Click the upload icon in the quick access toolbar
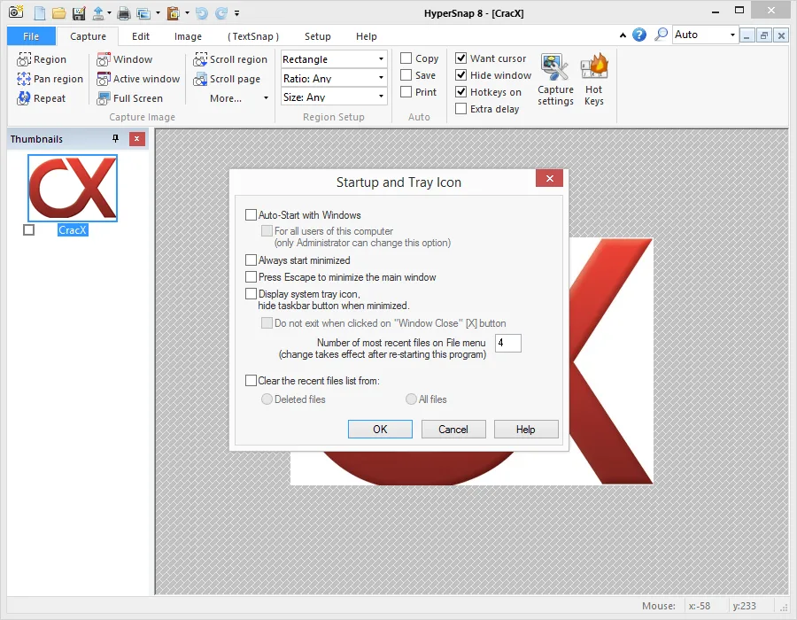The height and width of the screenshot is (620, 797). 98,13
